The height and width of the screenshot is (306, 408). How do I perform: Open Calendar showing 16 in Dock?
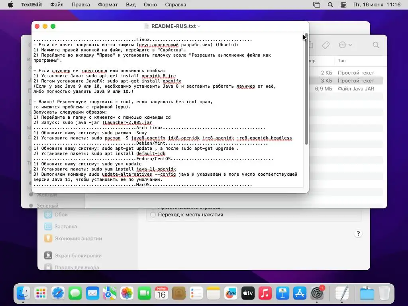click(161, 294)
